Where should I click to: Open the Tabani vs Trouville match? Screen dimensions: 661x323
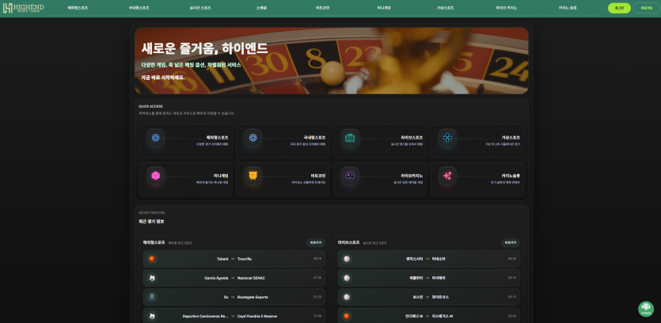pos(234,259)
